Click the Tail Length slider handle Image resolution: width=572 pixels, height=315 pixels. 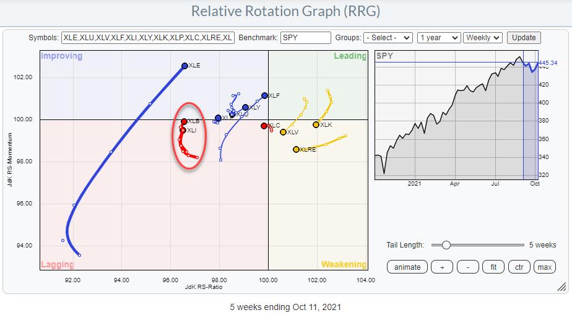coord(446,245)
